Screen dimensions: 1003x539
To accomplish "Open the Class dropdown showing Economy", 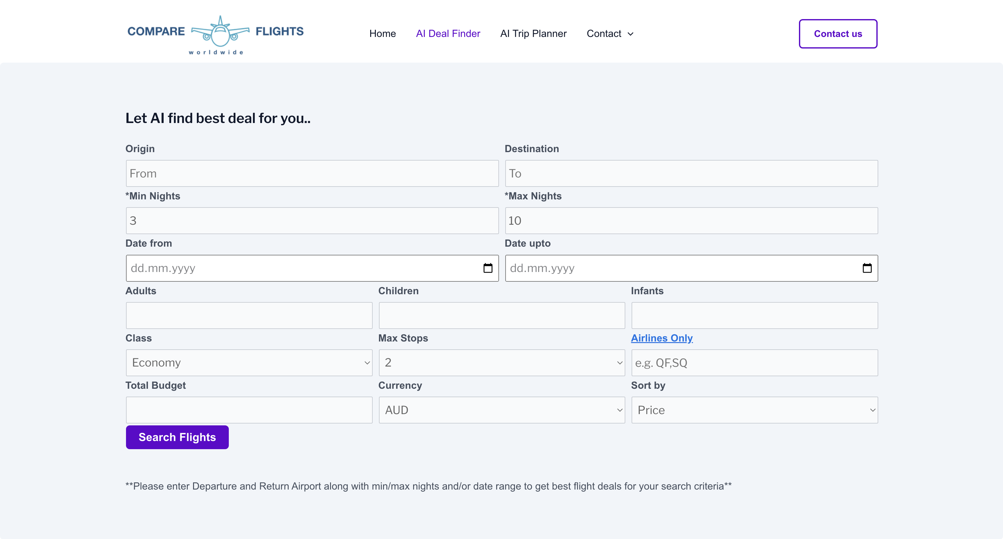I will (x=249, y=362).
